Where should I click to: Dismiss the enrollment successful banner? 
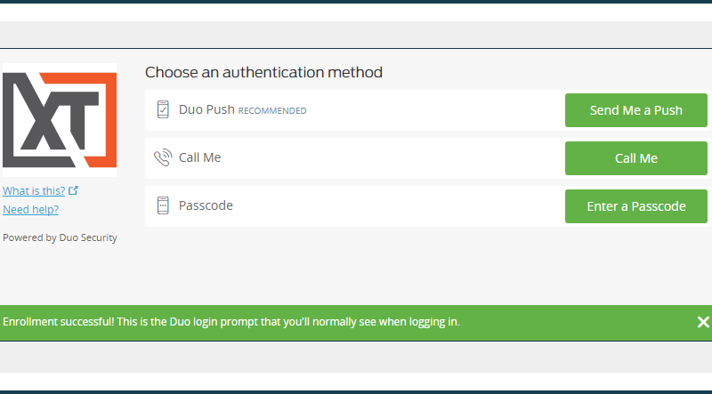[x=703, y=322]
